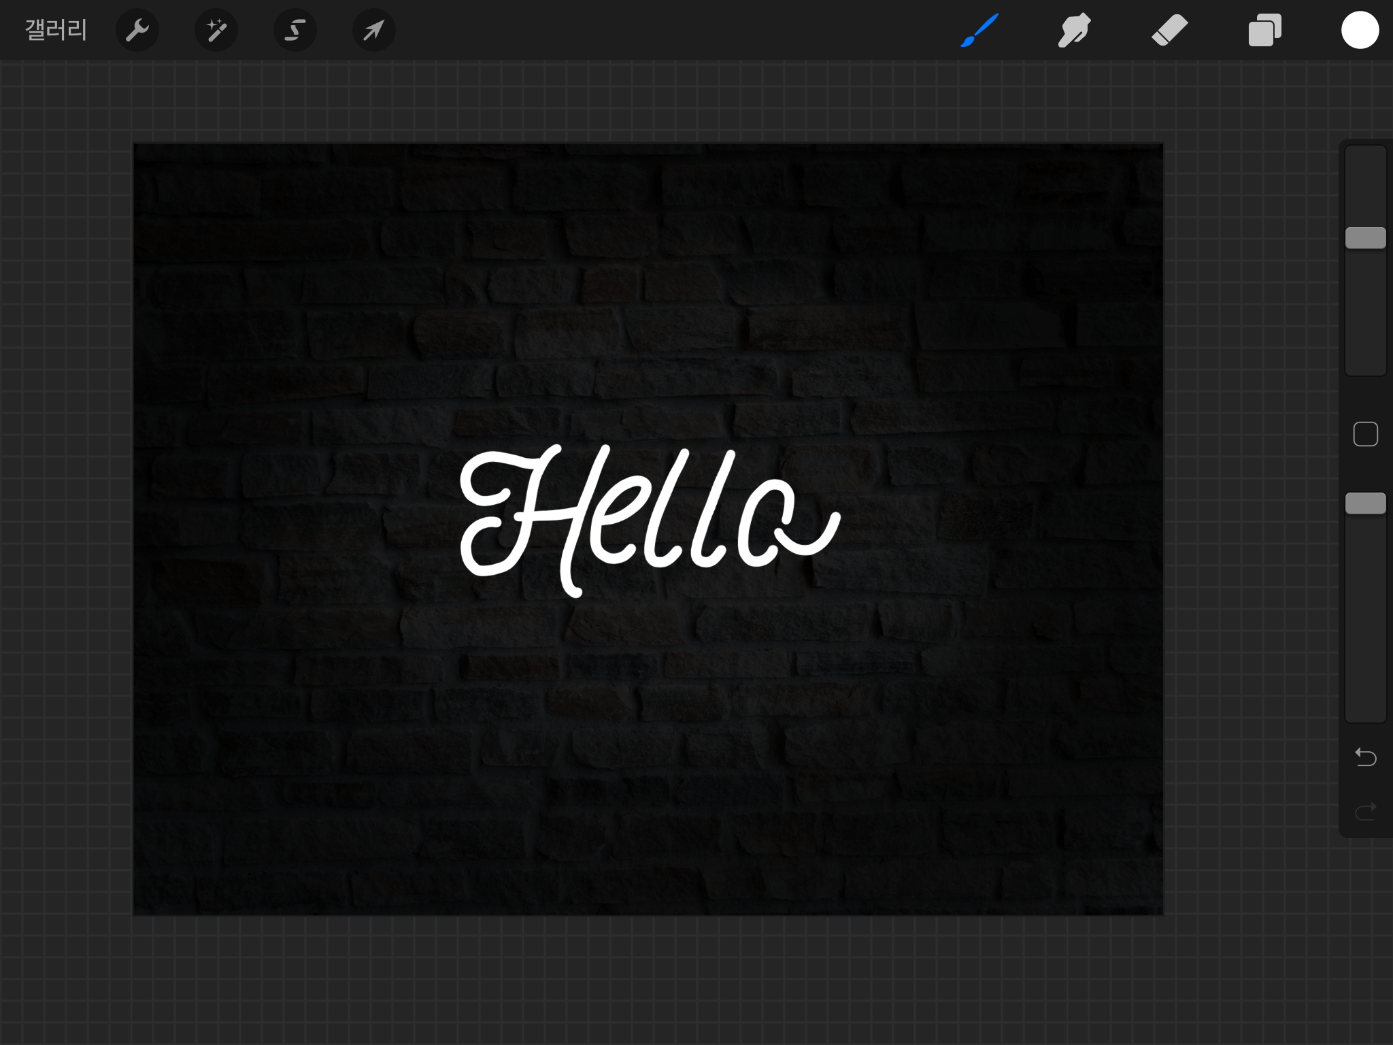Activate the Selection tool (S ribbon icon)
This screenshot has height=1045, width=1393.
point(295,31)
